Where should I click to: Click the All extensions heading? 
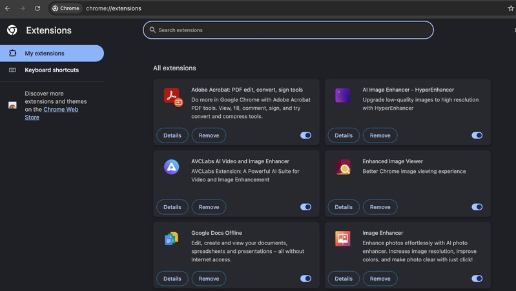pos(174,68)
